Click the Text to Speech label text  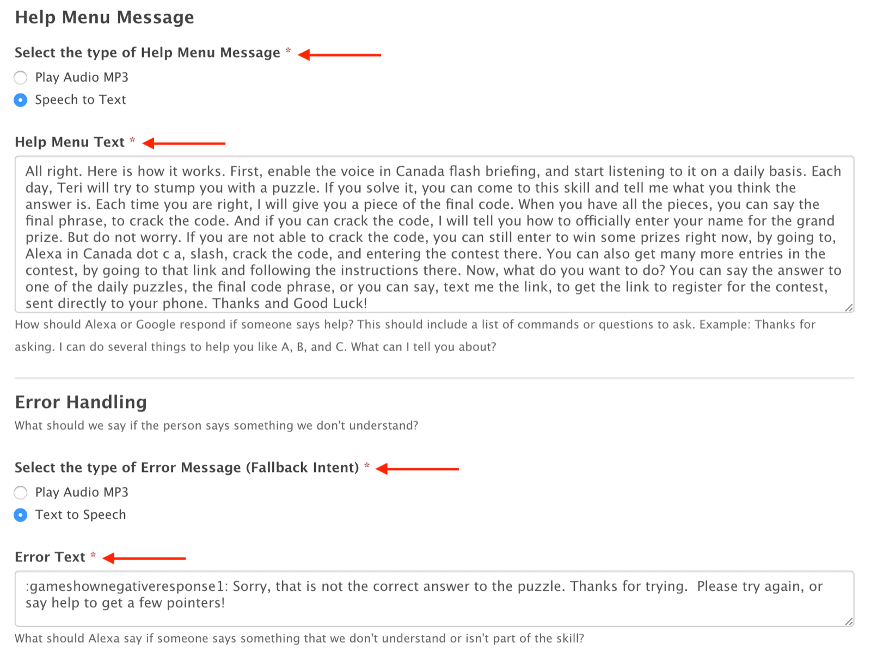click(81, 515)
